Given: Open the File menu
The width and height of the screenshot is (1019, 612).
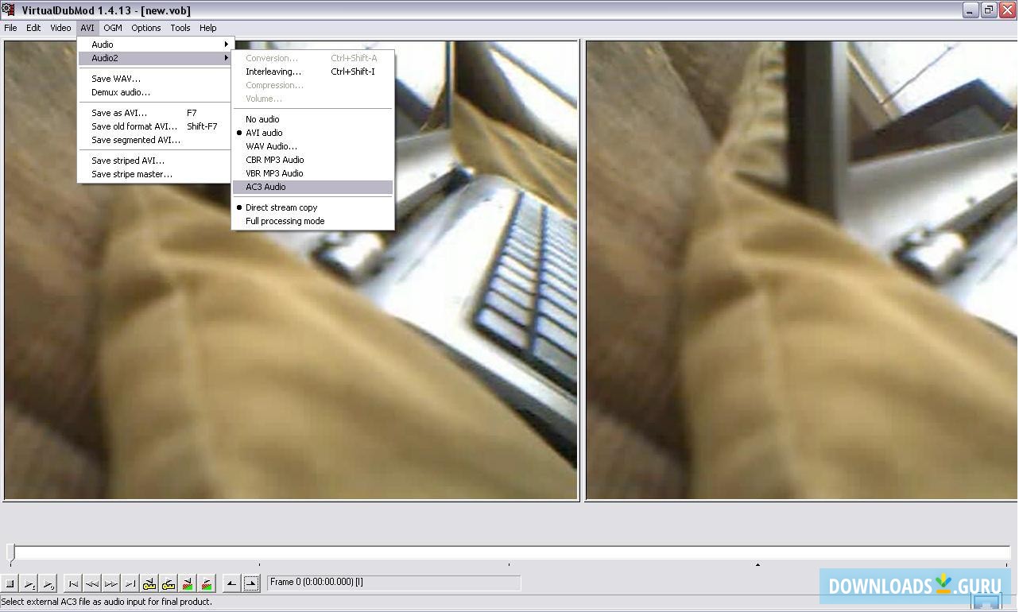Looking at the screenshot, I should (10, 28).
